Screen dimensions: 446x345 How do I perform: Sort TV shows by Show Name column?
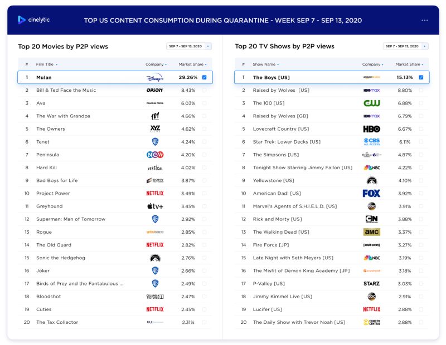[266, 65]
